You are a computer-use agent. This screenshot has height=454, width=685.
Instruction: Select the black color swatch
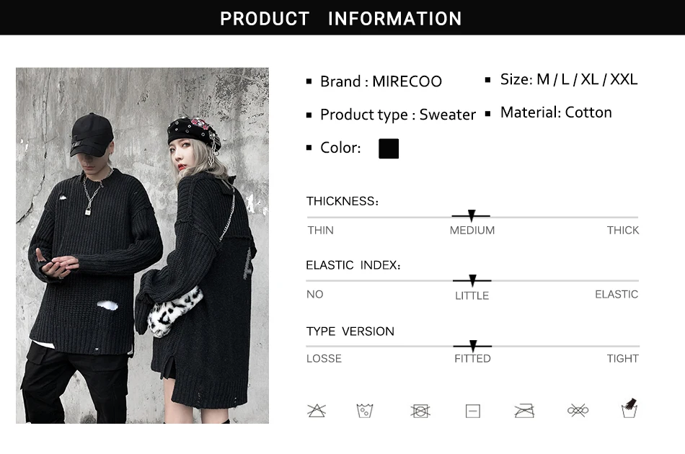(389, 148)
